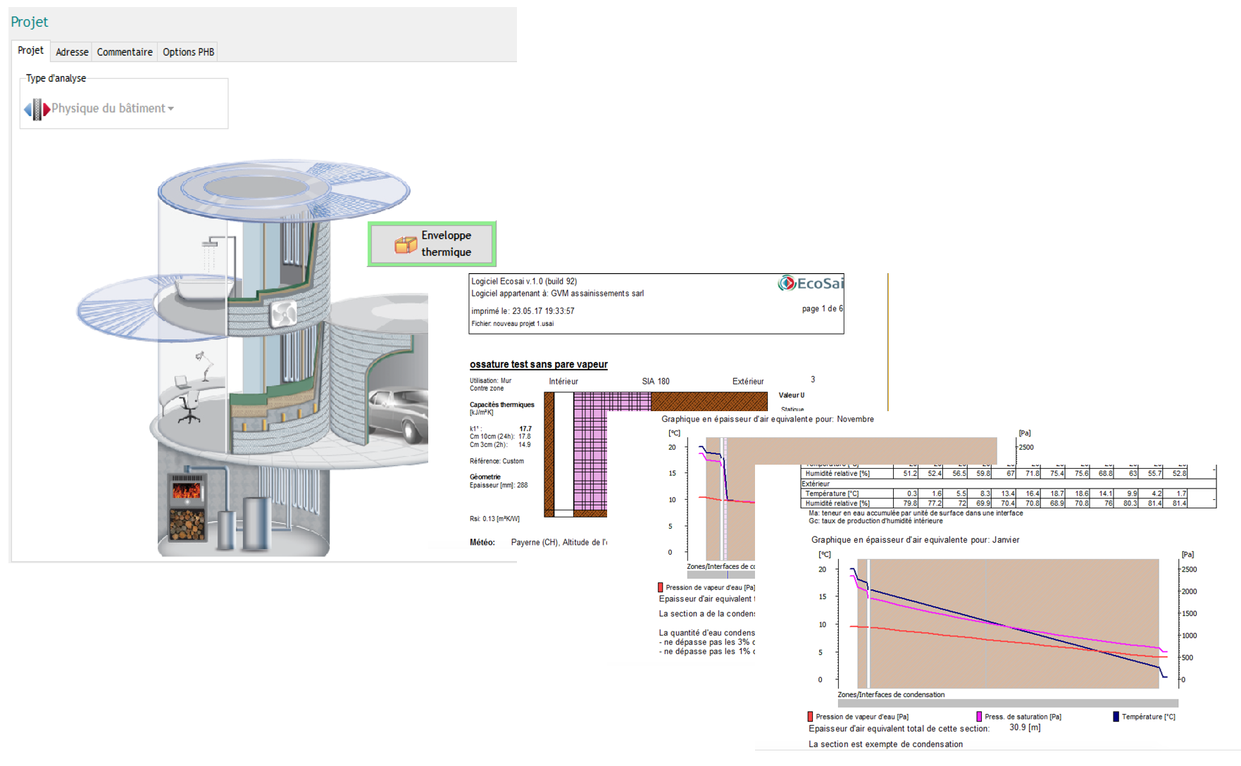The image size is (1241, 766).
Task: Select the bathtub on upper floor
Action: [203, 290]
